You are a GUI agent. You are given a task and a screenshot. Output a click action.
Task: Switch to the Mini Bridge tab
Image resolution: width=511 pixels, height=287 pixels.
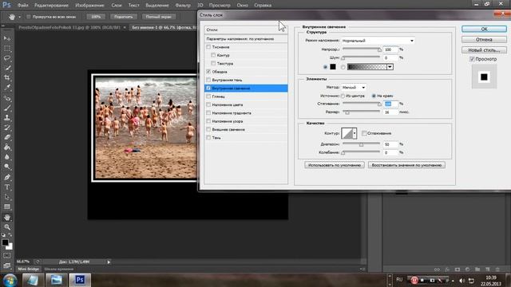click(x=29, y=269)
